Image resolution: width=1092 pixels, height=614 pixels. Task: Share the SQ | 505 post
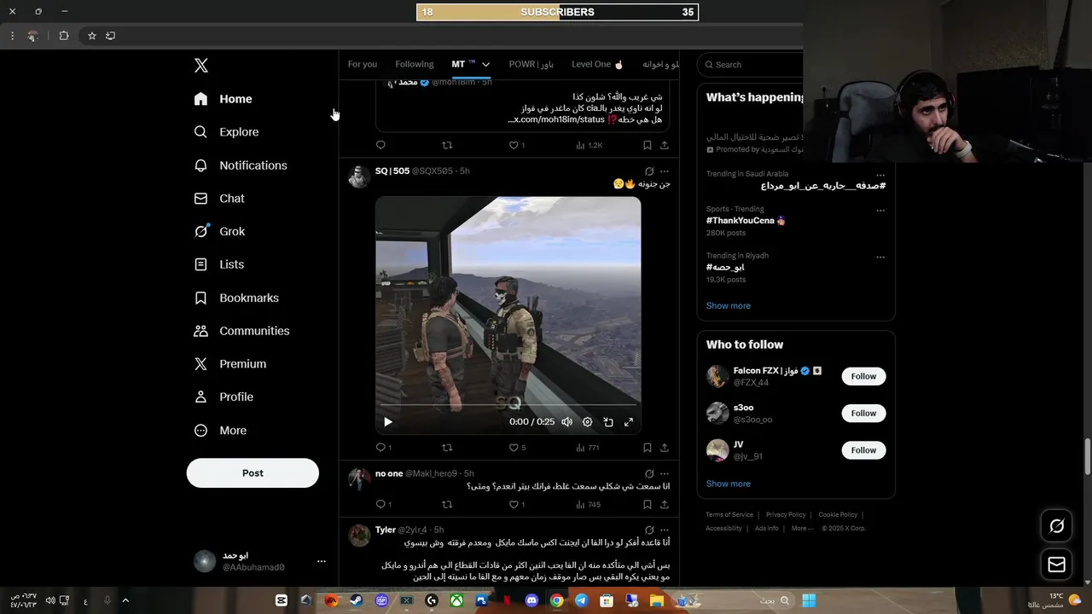pyautogui.click(x=665, y=448)
